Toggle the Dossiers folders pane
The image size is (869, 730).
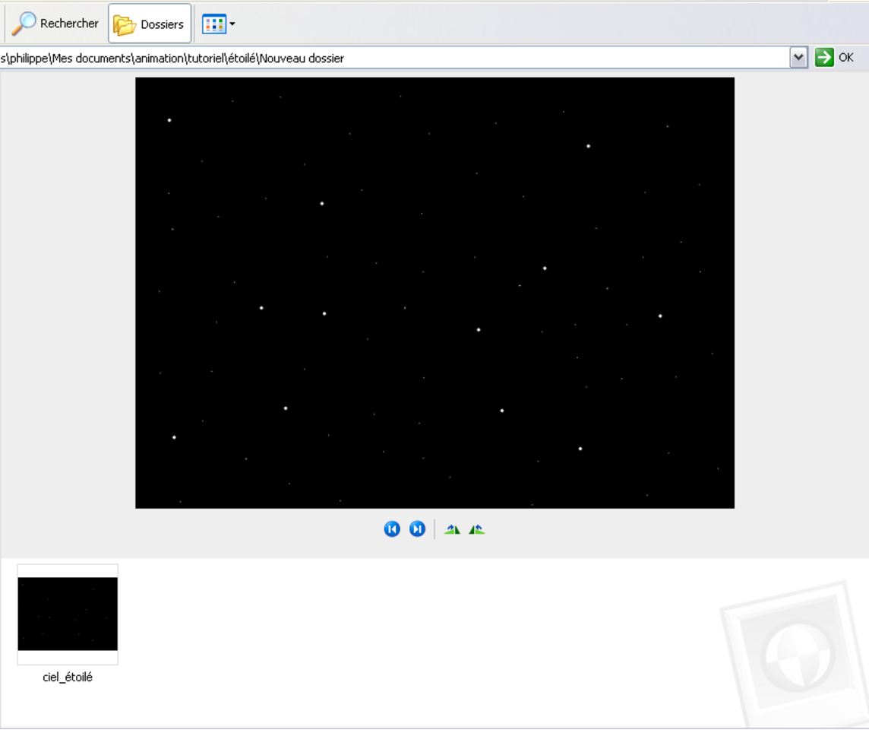[150, 24]
